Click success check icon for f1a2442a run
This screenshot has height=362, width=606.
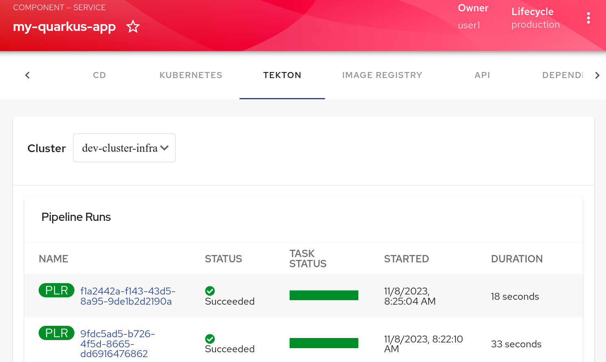pyautogui.click(x=210, y=291)
